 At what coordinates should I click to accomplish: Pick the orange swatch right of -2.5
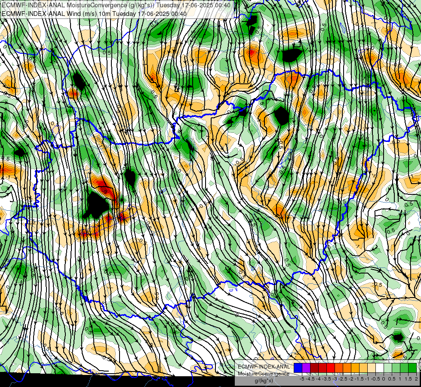[x=347, y=368]
